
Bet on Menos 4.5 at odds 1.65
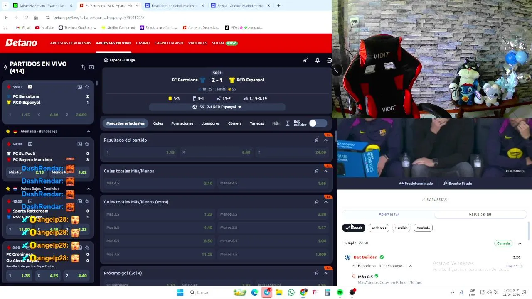(273, 183)
